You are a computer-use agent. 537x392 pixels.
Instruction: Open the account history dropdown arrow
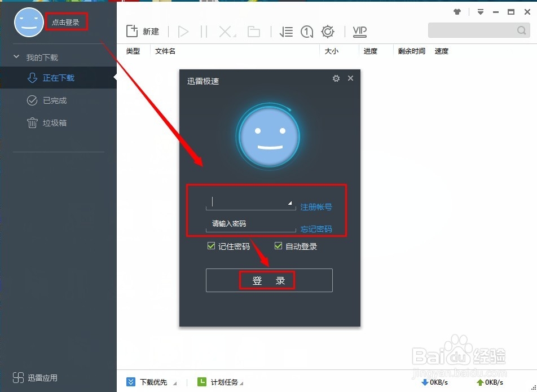click(x=290, y=203)
